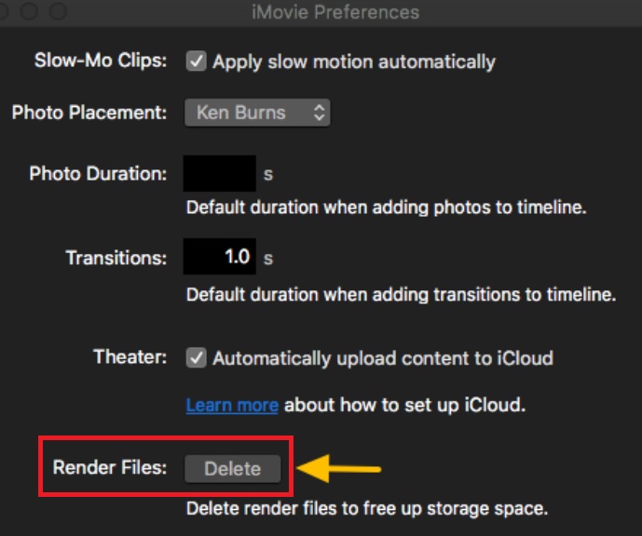
Task: Click the 'Render Files:' label
Action: click(x=110, y=467)
